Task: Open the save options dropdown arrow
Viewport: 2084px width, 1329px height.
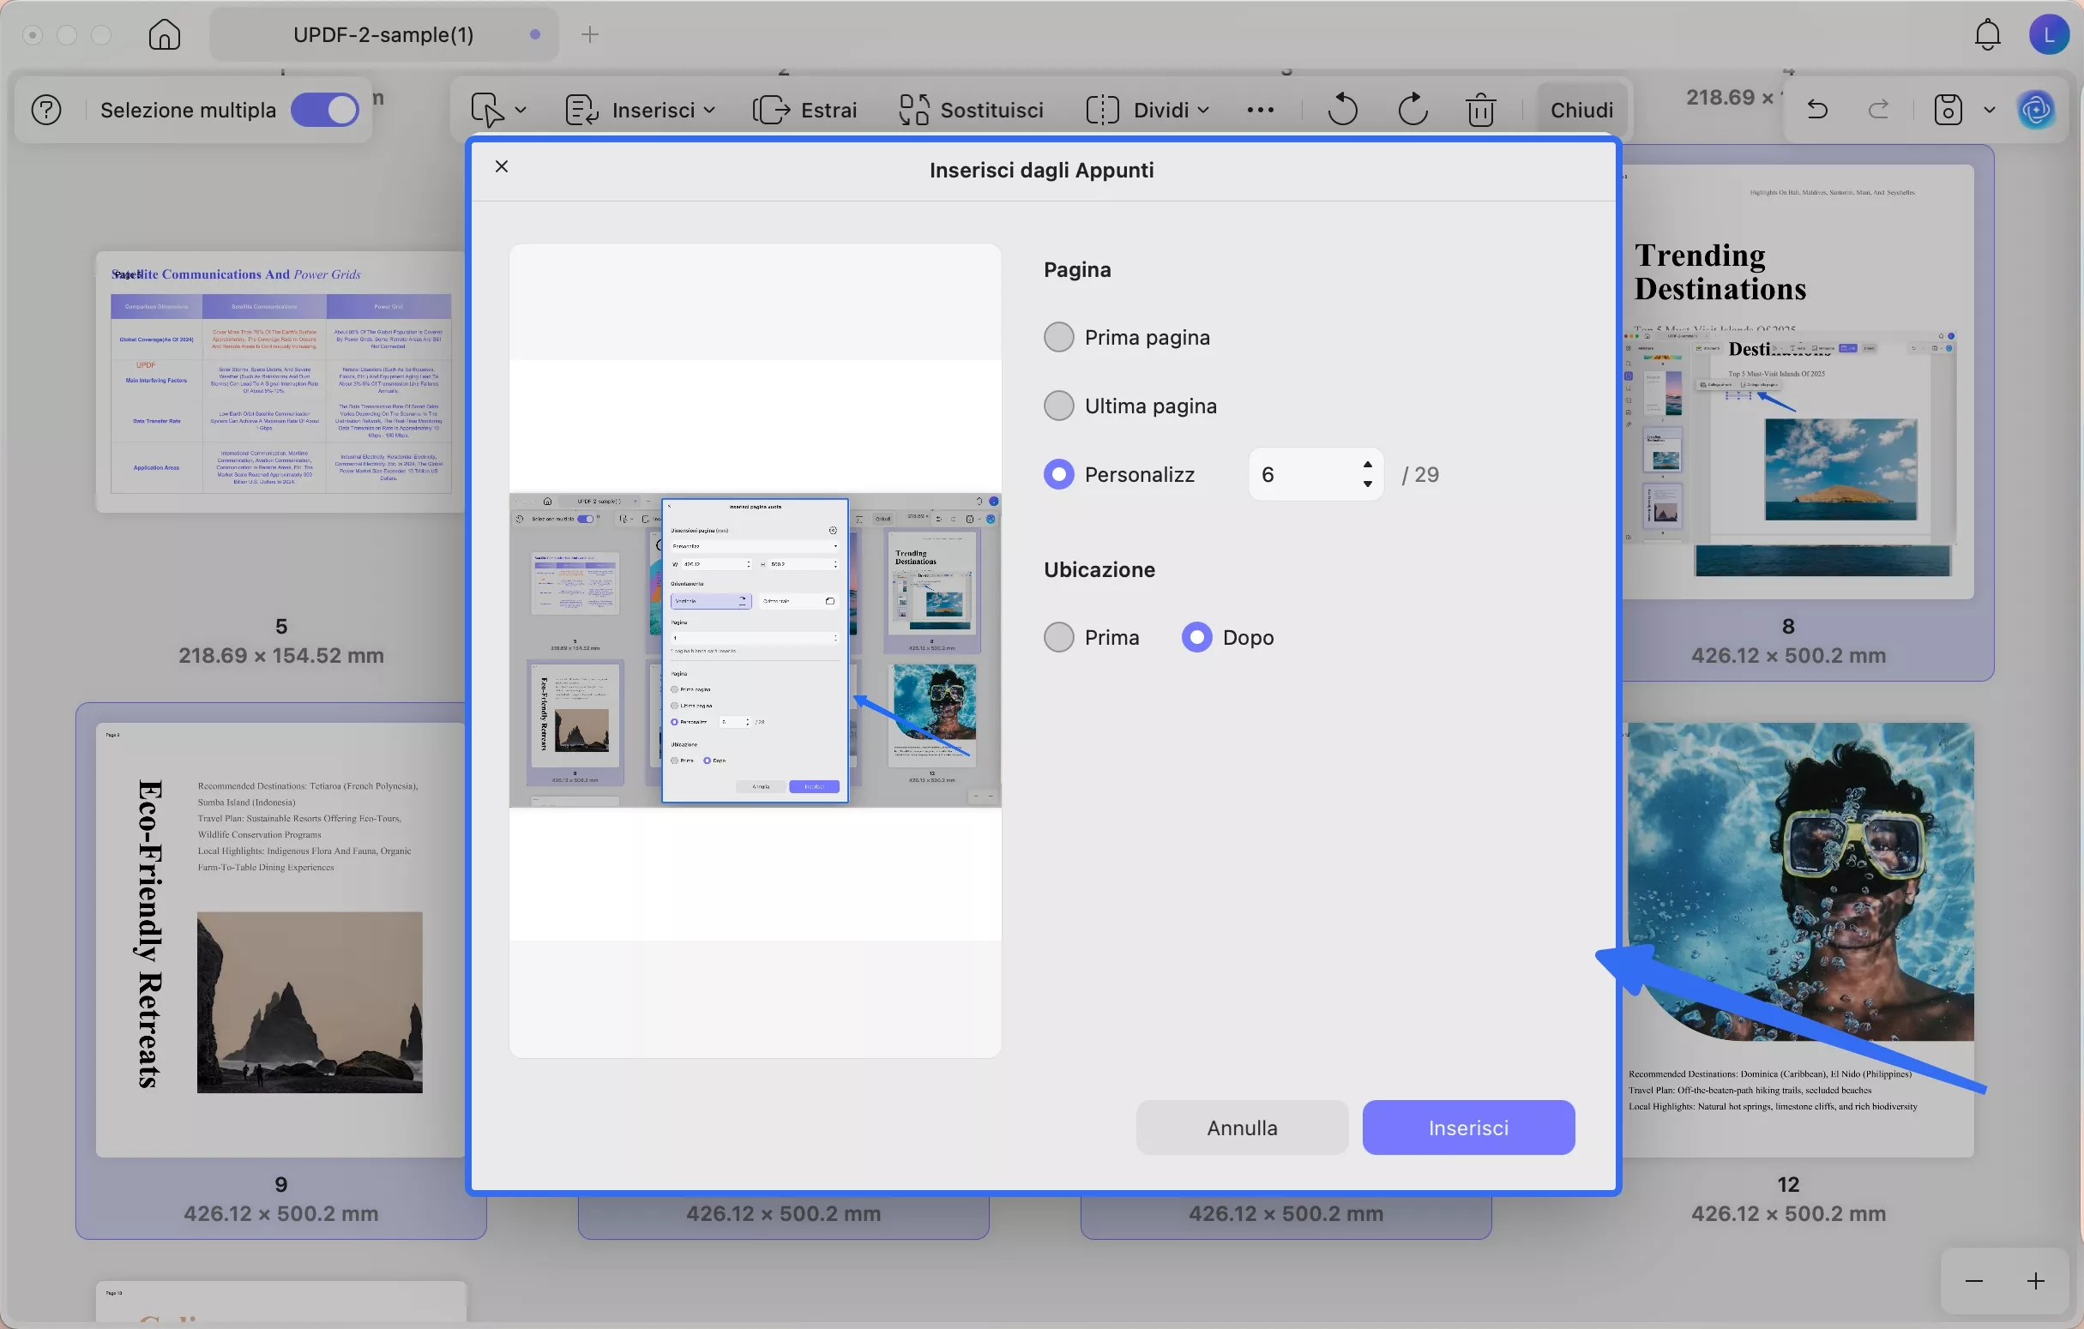Action: tap(1989, 110)
